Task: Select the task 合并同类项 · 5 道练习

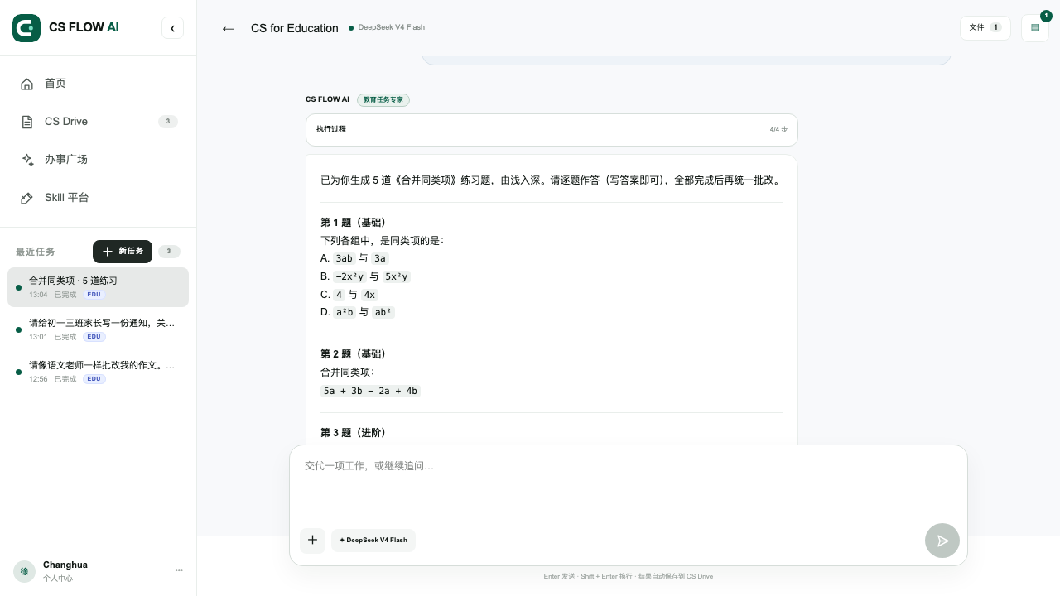Action: coord(98,287)
